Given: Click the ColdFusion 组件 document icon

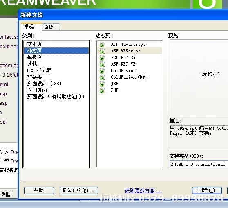Looking at the screenshot, I should tap(102, 77).
